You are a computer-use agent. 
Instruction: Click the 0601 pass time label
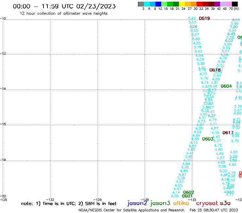[187, 196]
